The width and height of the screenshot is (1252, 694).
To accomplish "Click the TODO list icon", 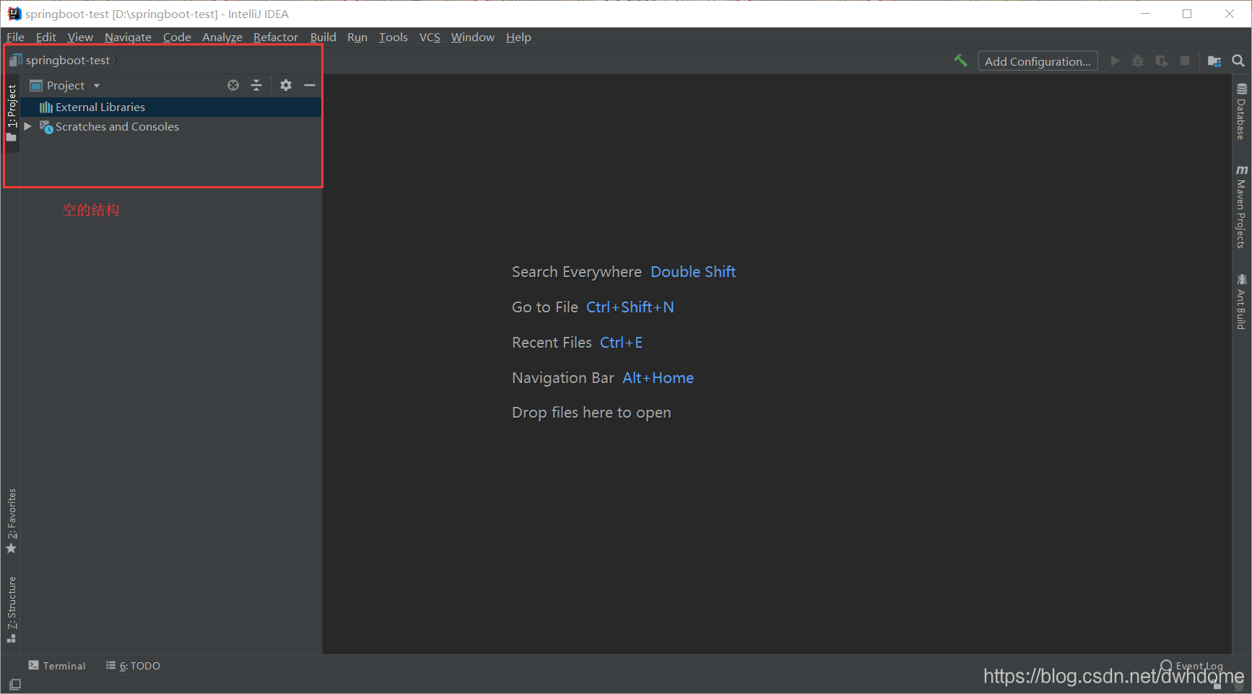I will click(x=110, y=665).
